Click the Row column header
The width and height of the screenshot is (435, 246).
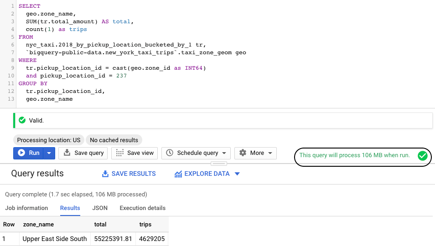click(x=9, y=225)
